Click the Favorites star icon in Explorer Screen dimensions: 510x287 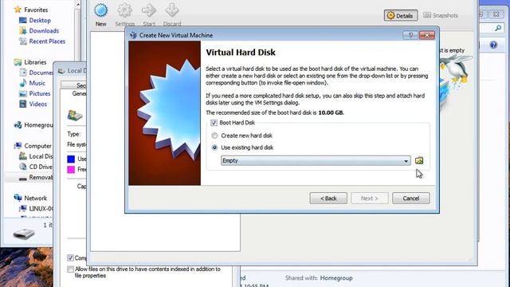18,10
